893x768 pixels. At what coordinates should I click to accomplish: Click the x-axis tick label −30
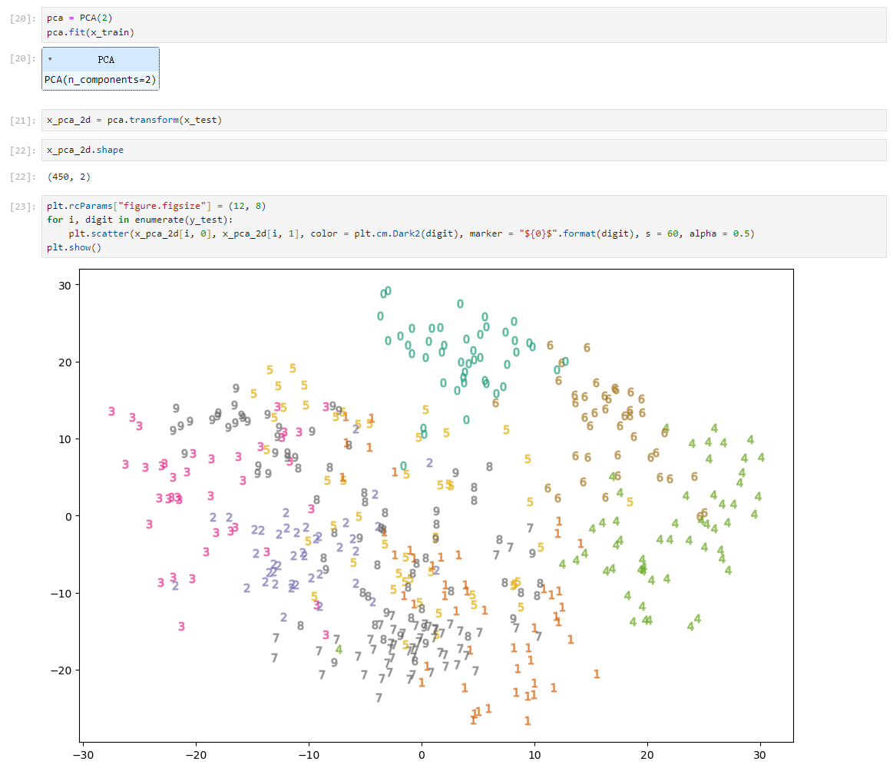(83, 756)
